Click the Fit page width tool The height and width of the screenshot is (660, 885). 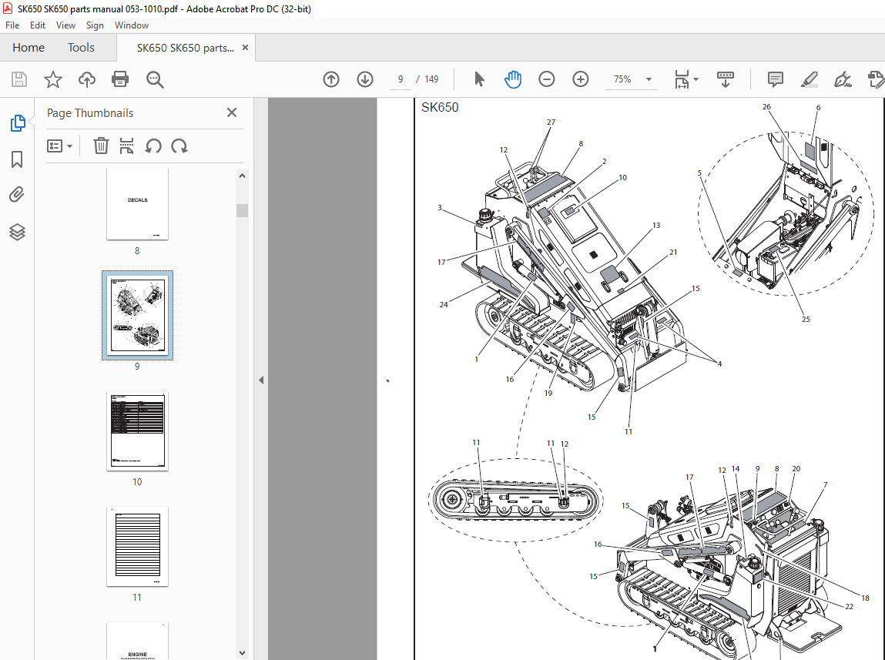(x=681, y=79)
